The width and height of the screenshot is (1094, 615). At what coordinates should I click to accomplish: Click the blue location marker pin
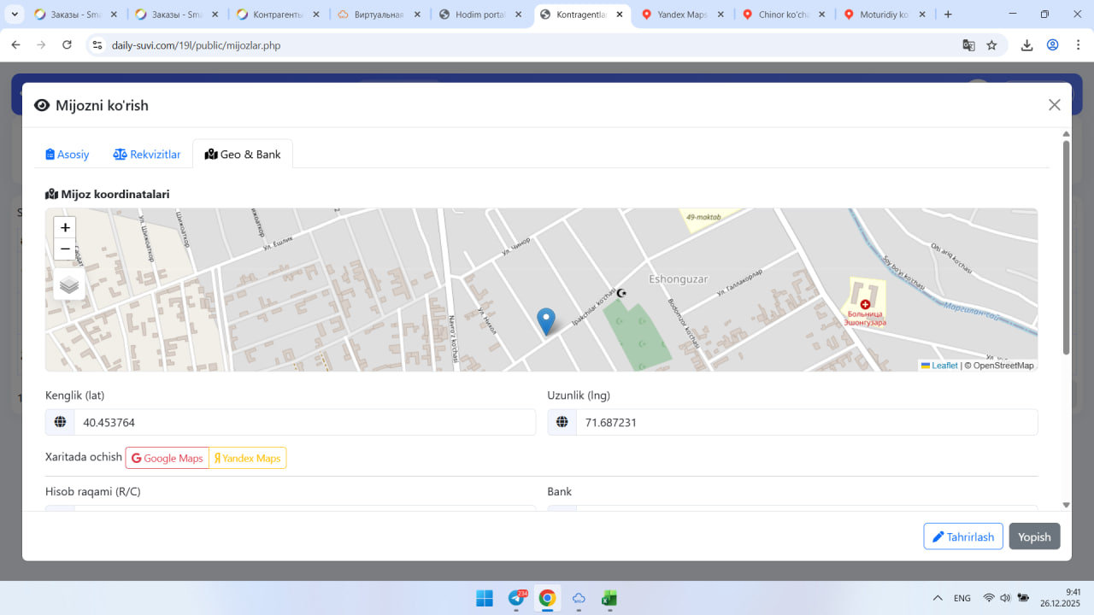[x=546, y=321]
